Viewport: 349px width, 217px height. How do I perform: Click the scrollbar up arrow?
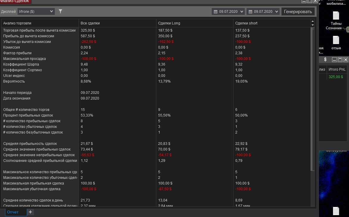click(x=312, y=21)
